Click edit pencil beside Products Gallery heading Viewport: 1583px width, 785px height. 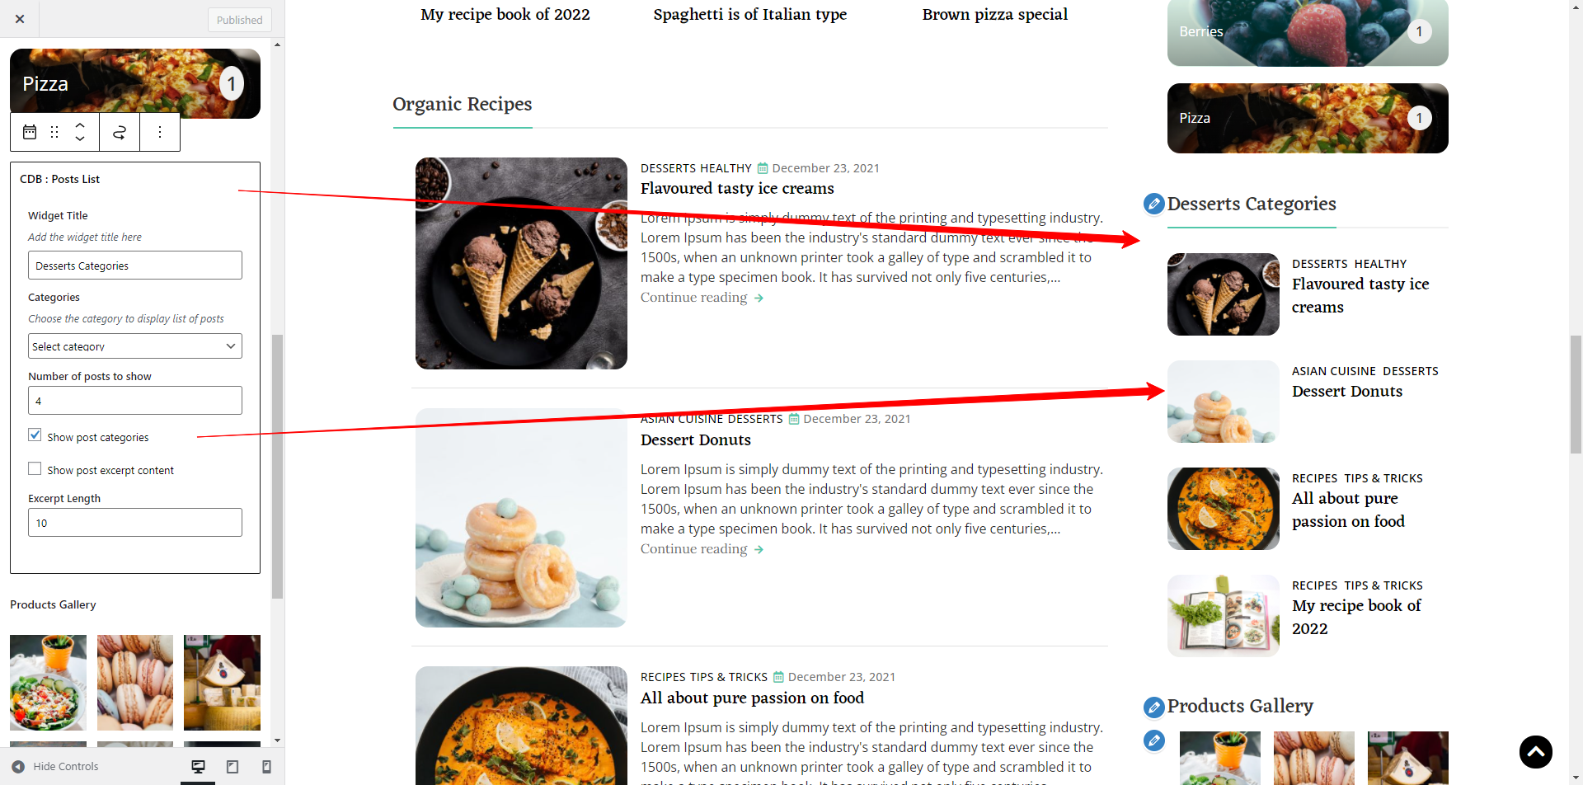pos(1154,707)
